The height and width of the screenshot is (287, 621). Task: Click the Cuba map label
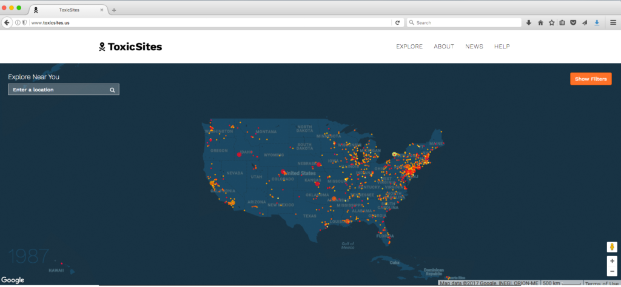(393, 263)
